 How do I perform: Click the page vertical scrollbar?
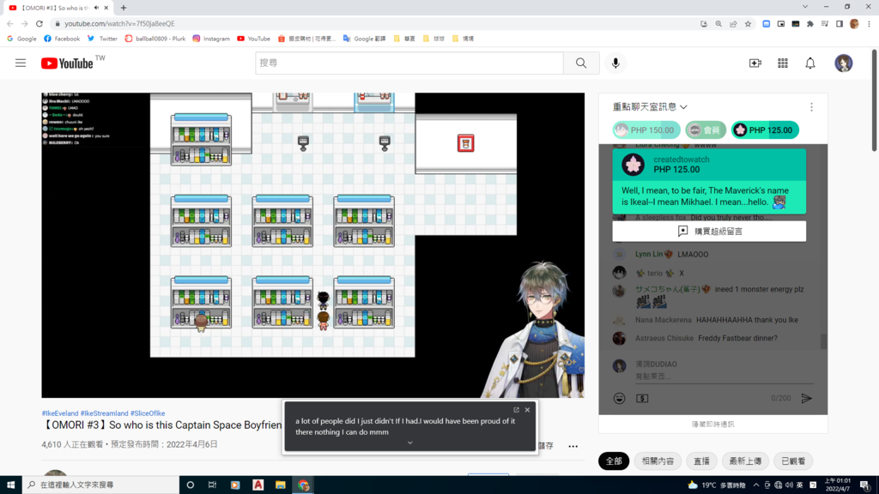pos(875,101)
